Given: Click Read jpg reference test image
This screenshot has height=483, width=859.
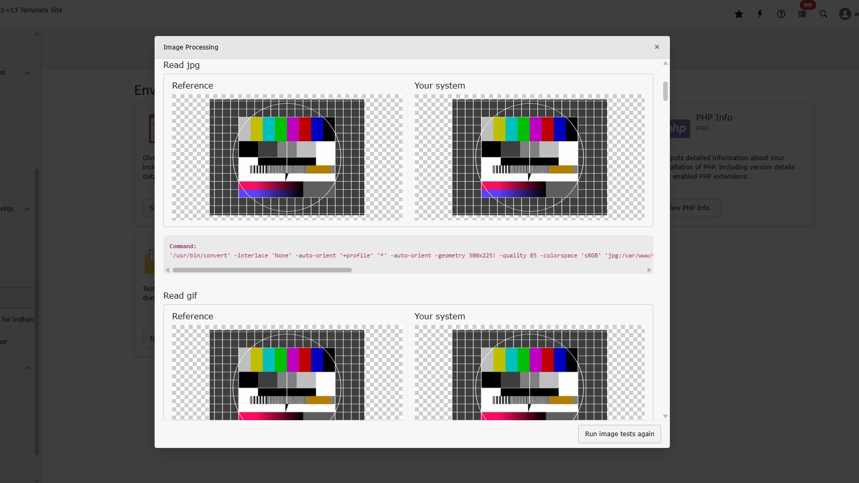Looking at the screenshot, I should [287, 157].
